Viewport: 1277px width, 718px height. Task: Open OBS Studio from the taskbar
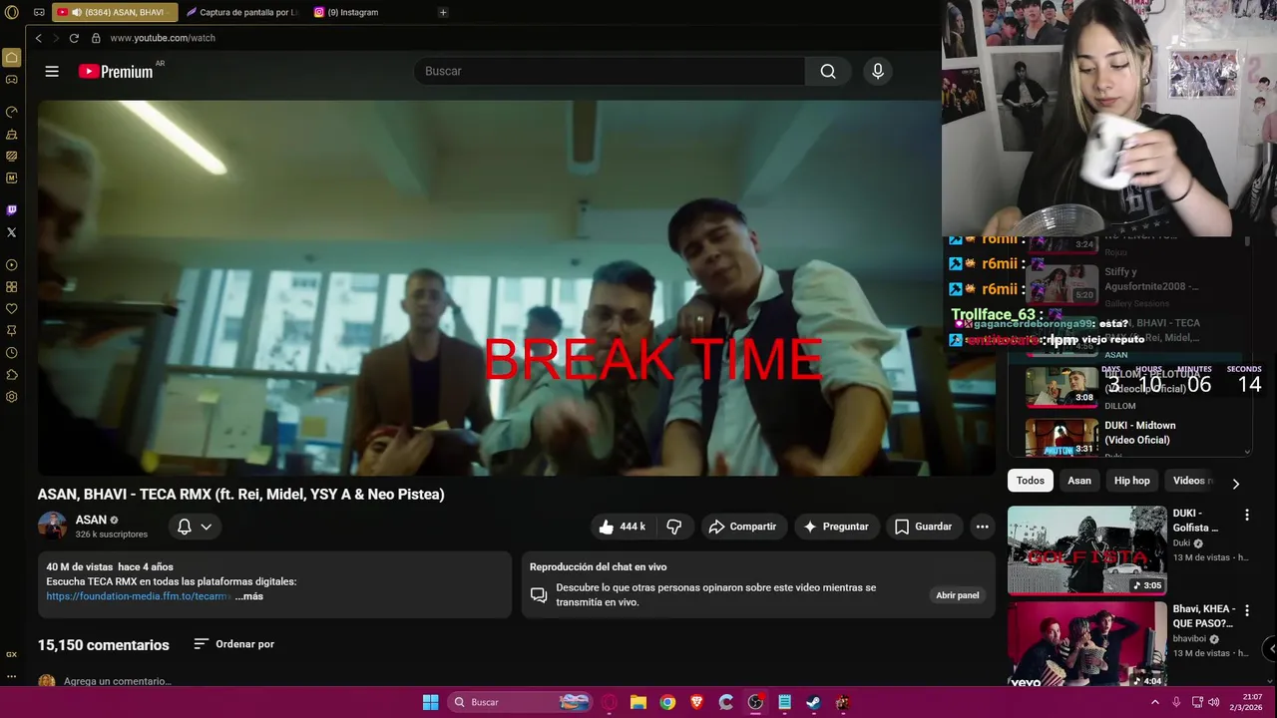click(755, 702)
